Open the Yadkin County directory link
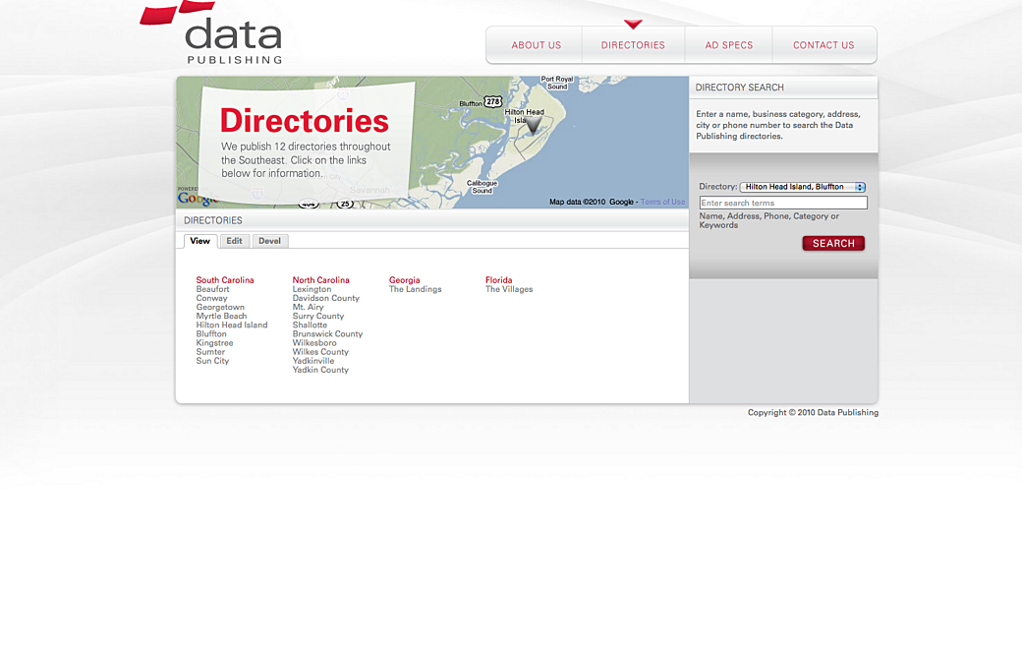 pos(320,370)
